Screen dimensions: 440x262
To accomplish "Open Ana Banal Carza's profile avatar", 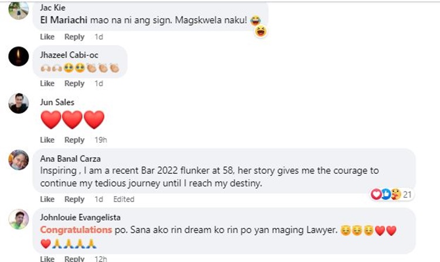I will coord(19,160).
